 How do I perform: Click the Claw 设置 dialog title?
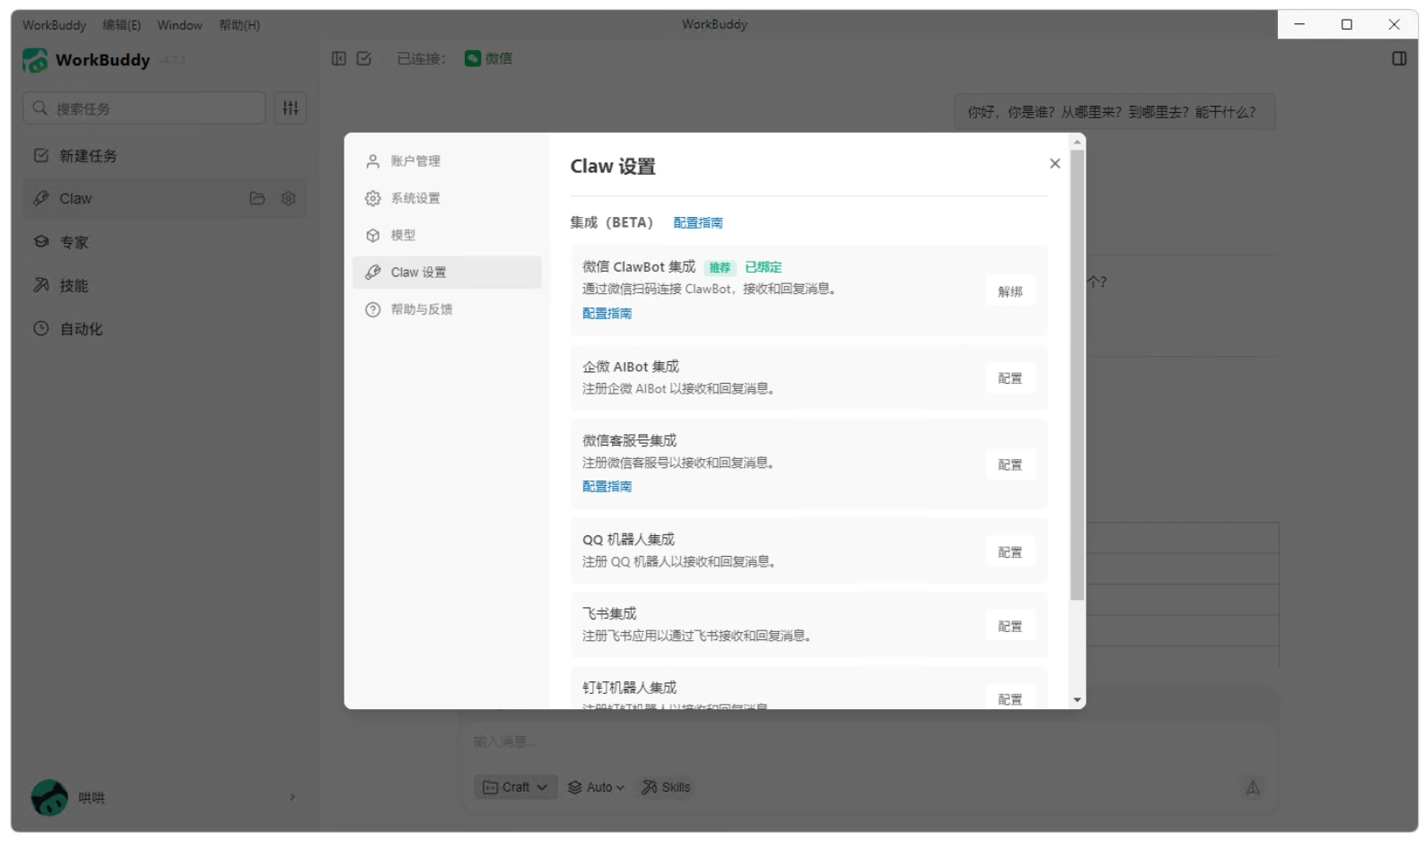(x=613, y=167)
